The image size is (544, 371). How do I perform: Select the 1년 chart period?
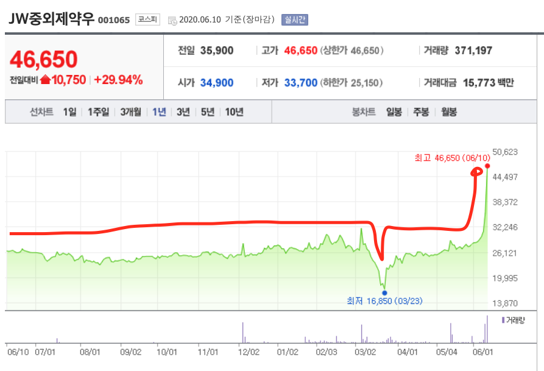click(159, 111)
